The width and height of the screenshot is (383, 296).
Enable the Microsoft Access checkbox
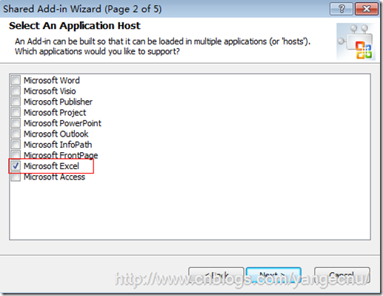(16, 177)
